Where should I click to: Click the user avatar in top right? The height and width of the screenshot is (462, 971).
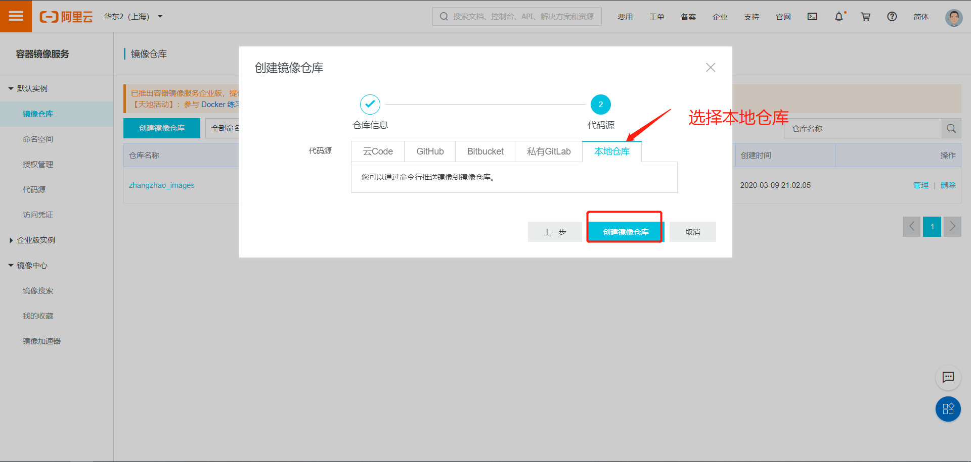point(953,17)
